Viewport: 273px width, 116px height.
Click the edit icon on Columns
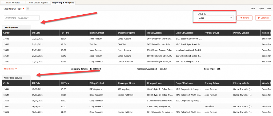click(259, 18)
